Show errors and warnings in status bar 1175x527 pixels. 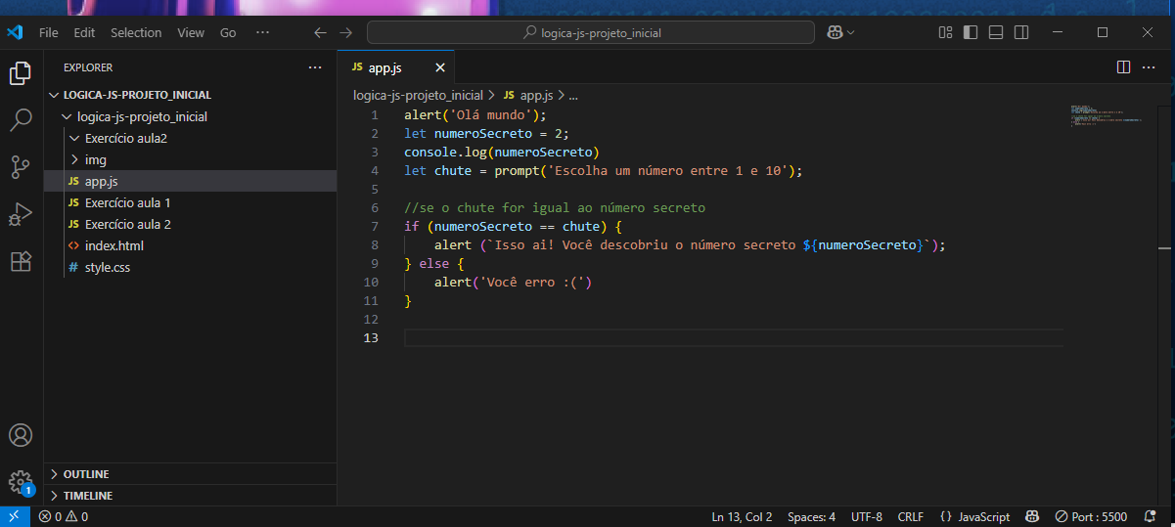(x=64, y=516)
